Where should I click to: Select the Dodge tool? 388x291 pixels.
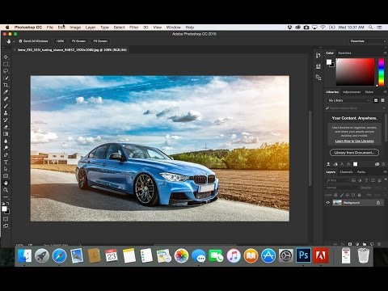[6, 148]
